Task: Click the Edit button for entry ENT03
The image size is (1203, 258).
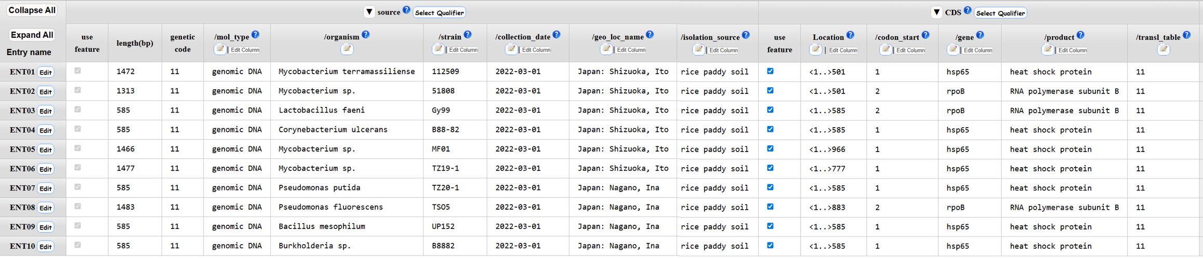Action: point(46,111)
